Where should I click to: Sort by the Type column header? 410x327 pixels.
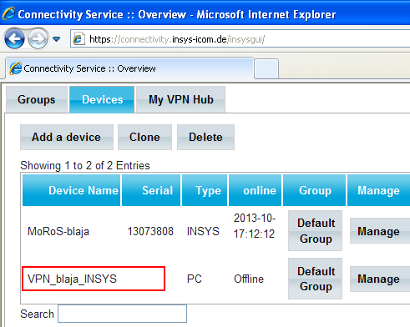point(205,190)
